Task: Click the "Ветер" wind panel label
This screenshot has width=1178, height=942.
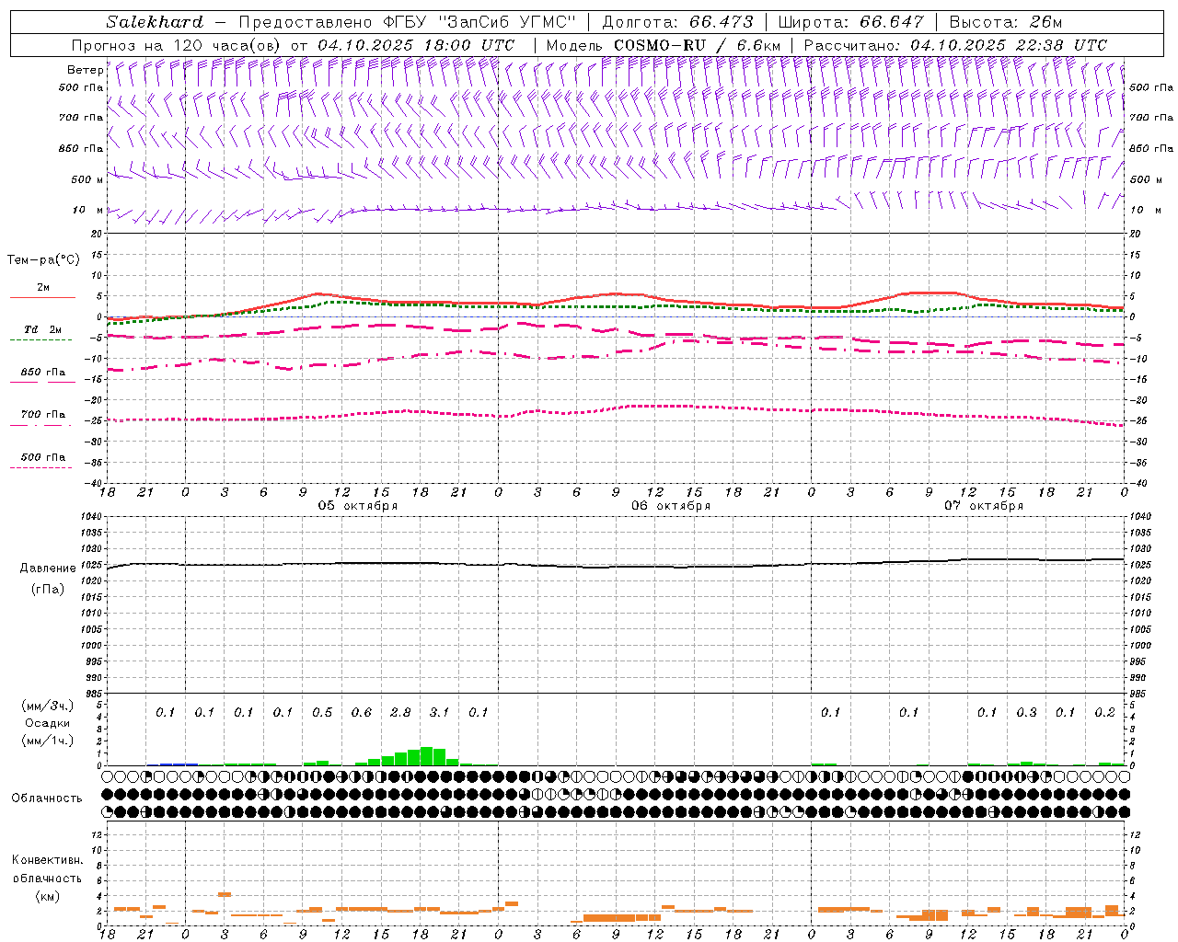Action: (85, 70)
